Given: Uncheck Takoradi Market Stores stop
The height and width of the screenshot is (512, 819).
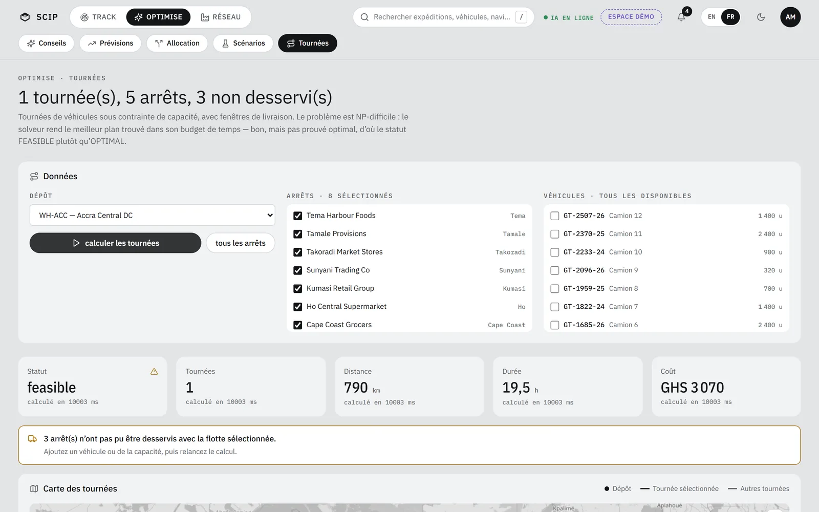Looking at the screenshot, I should tap(297, 252).
